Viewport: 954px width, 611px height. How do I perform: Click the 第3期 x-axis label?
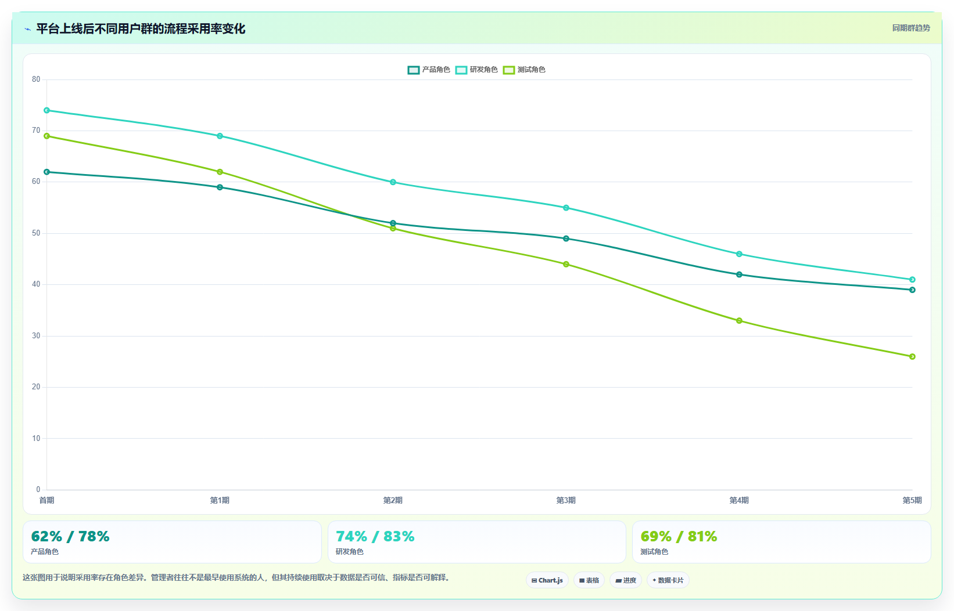tap(566, 500)
